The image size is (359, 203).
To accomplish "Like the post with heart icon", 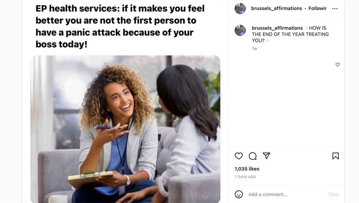I will coord(238,156).
